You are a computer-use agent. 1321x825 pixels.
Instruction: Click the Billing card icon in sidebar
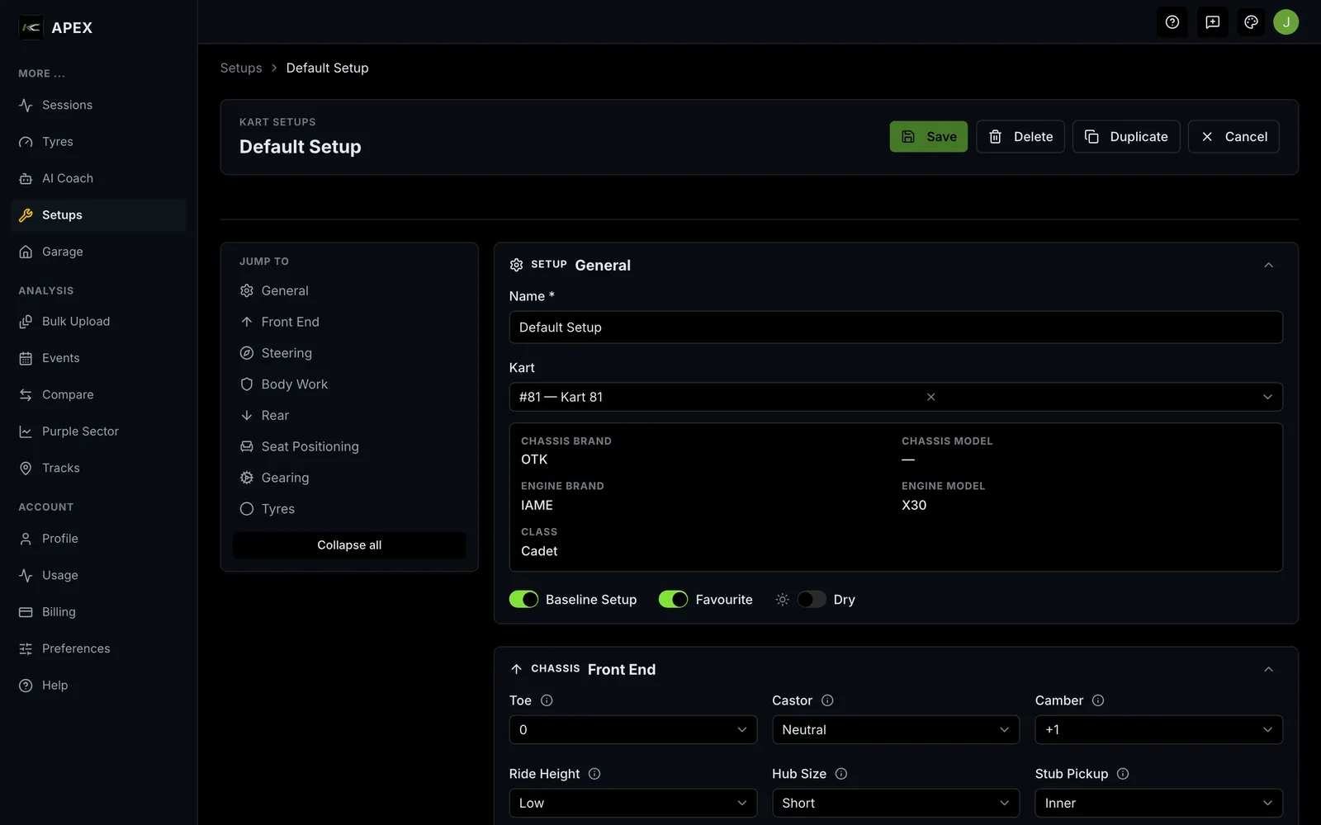point(26,612)
